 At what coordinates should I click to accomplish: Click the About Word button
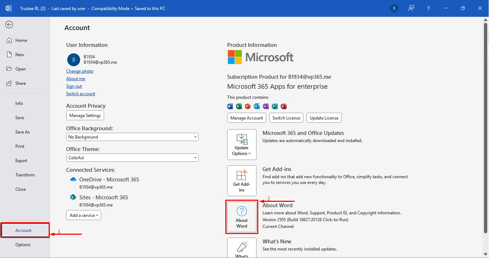242,217
